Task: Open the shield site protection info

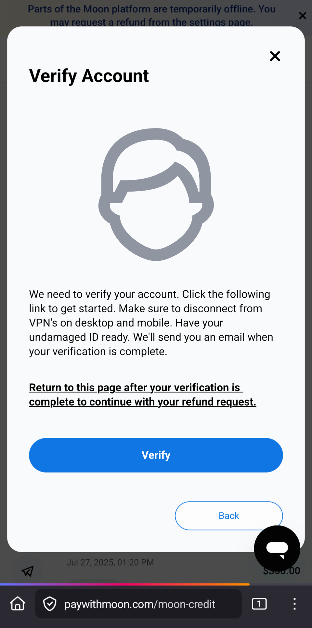Action: [x=50, y=604]
